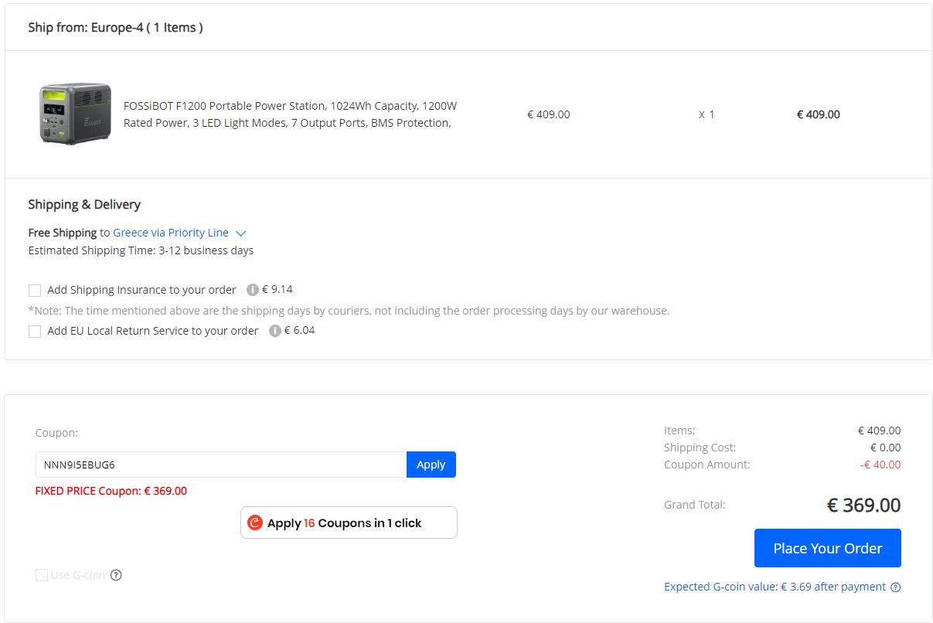Screen dimensions: 933x623
Task: Click the red coupon logo icon
Action: [x=255, y=523]
